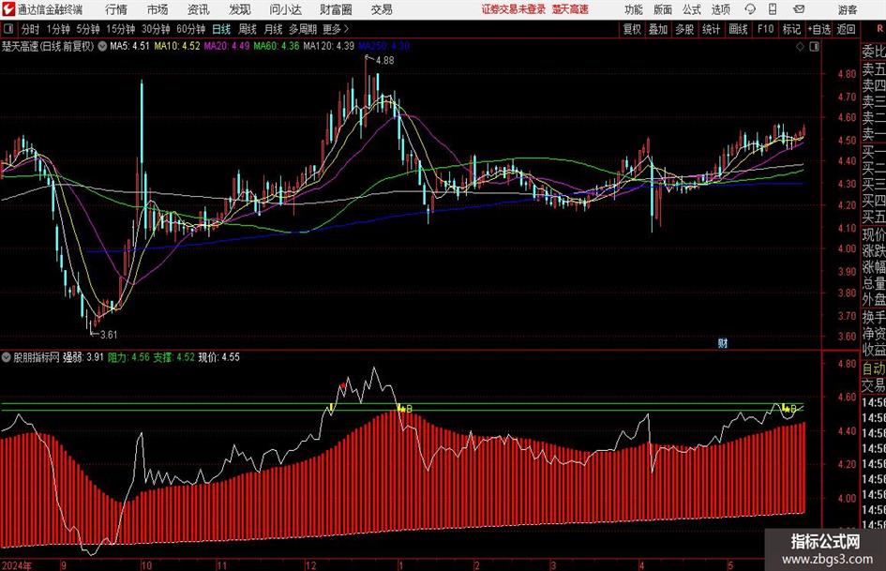Open the 版面 menu
This screenshot has height=571, width=886.
[x=663, y=9]
